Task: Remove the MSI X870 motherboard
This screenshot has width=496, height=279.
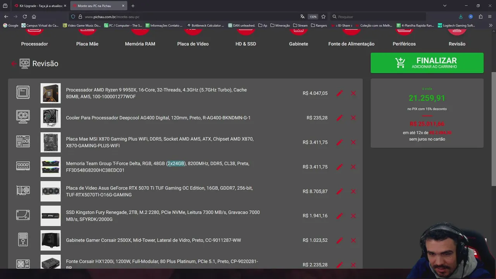Action: click(x=353, y=142)
